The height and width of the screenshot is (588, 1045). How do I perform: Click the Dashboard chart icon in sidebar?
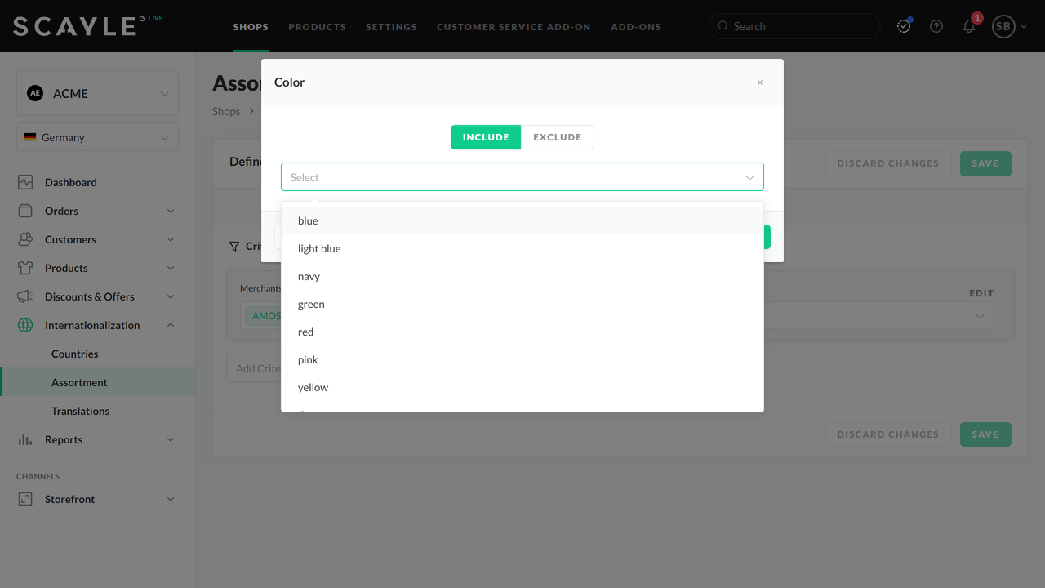pyautogui.click(x=25, y=182)
